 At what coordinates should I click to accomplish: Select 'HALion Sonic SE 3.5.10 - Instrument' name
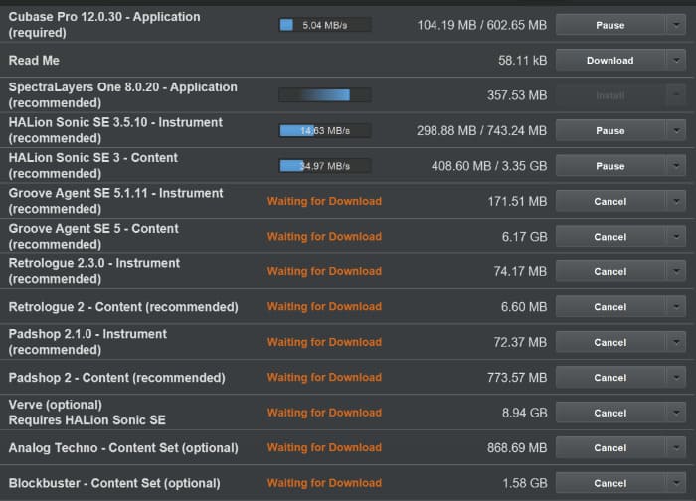click(x=115, y=122)
